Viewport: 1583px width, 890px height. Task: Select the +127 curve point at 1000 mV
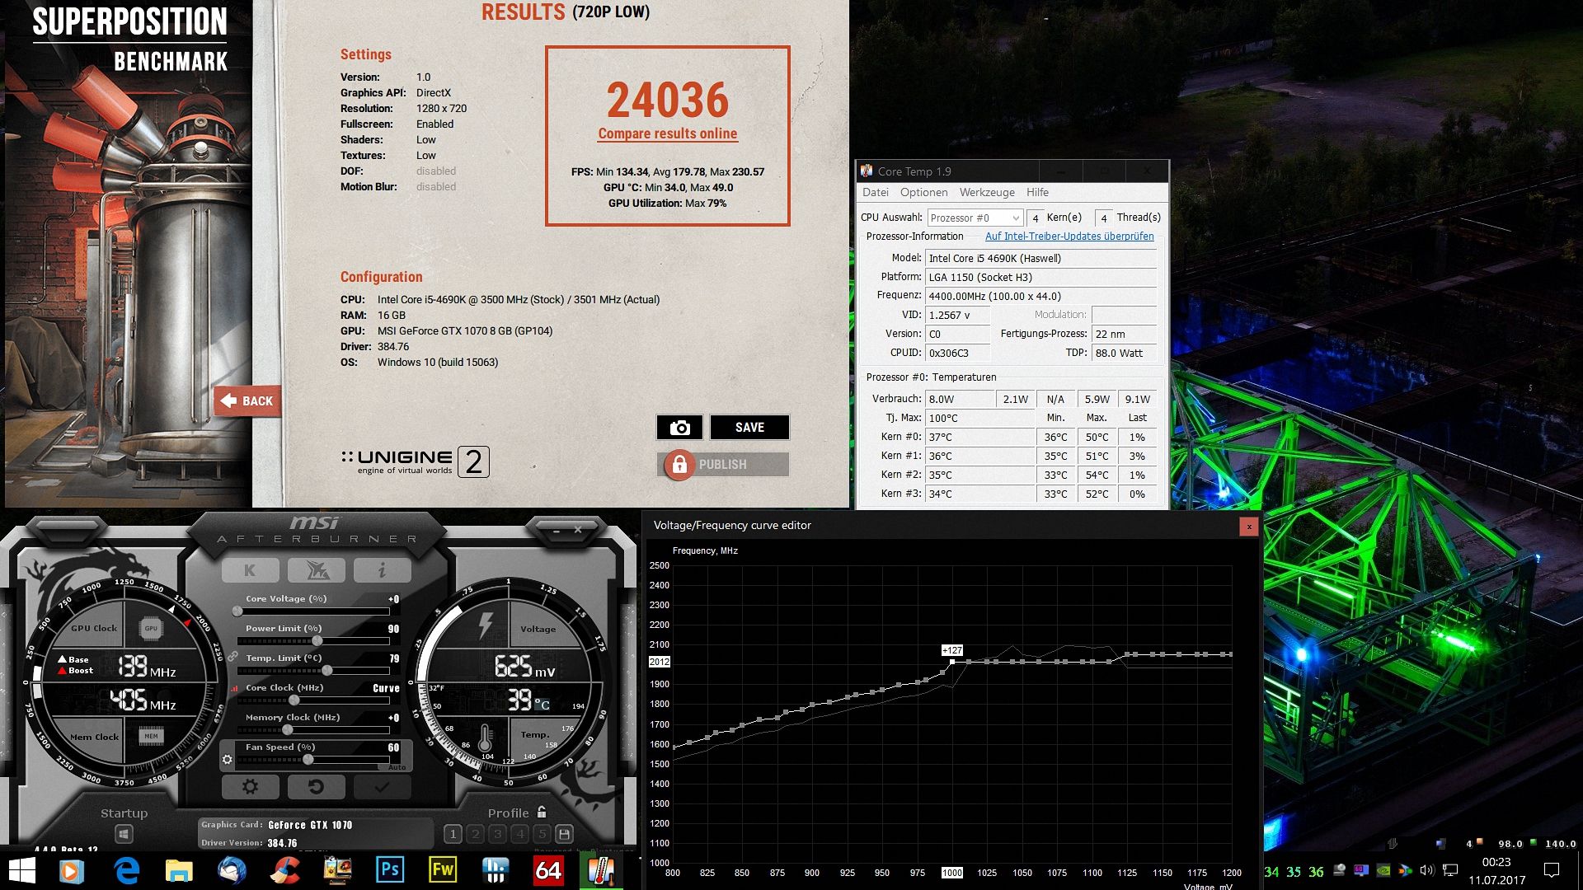pyautogui.click(x=952, y=662)
